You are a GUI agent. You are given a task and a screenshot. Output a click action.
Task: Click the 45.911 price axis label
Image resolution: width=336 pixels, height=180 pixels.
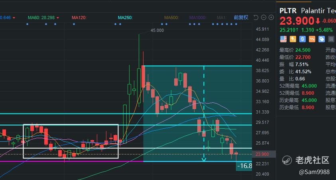tap(262, 29)
